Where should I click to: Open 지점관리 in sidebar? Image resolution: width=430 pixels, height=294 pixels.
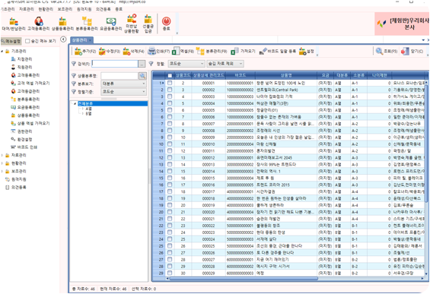coord(21,59)
